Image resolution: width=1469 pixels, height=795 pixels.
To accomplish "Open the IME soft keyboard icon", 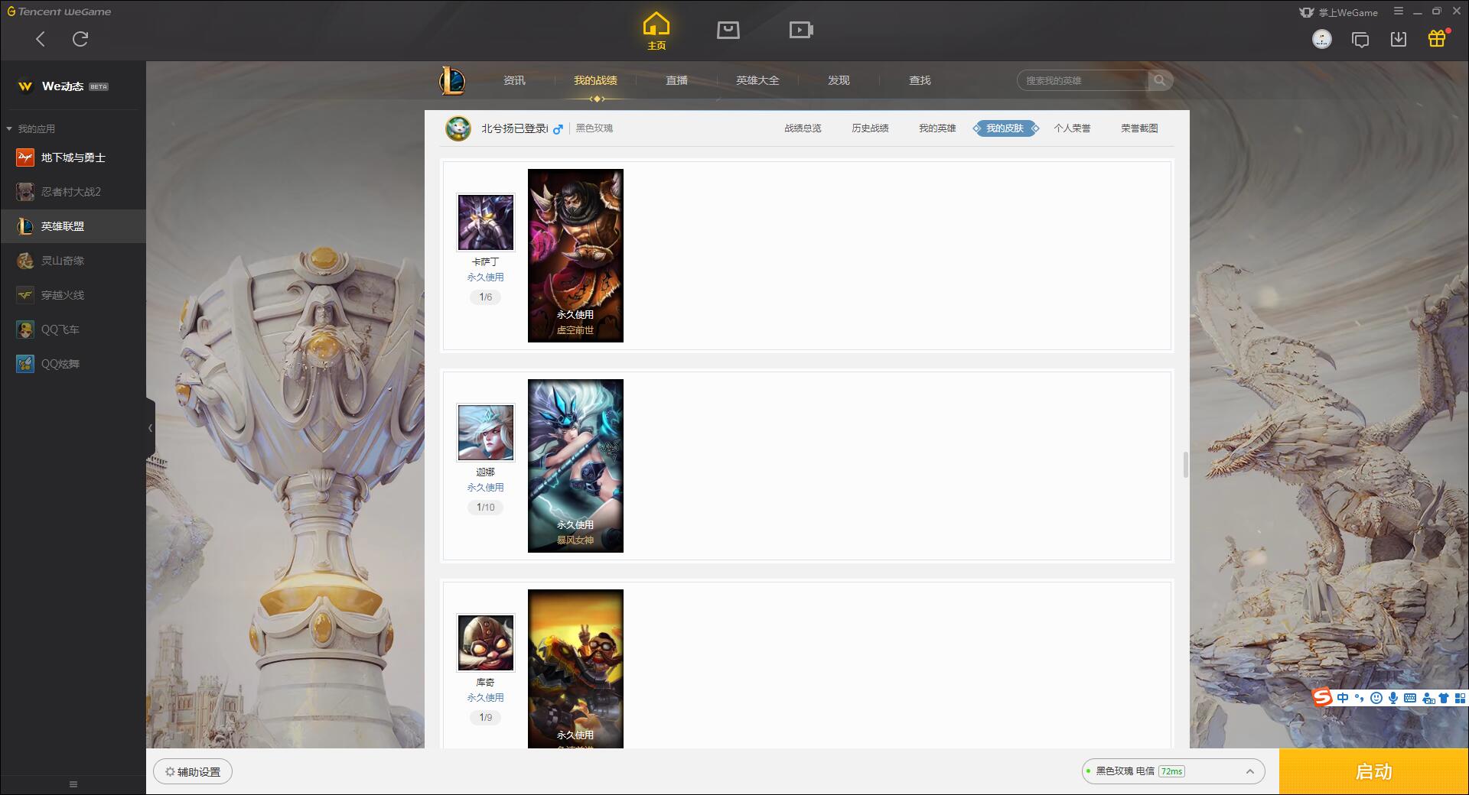I will [x=1410, y=698].
